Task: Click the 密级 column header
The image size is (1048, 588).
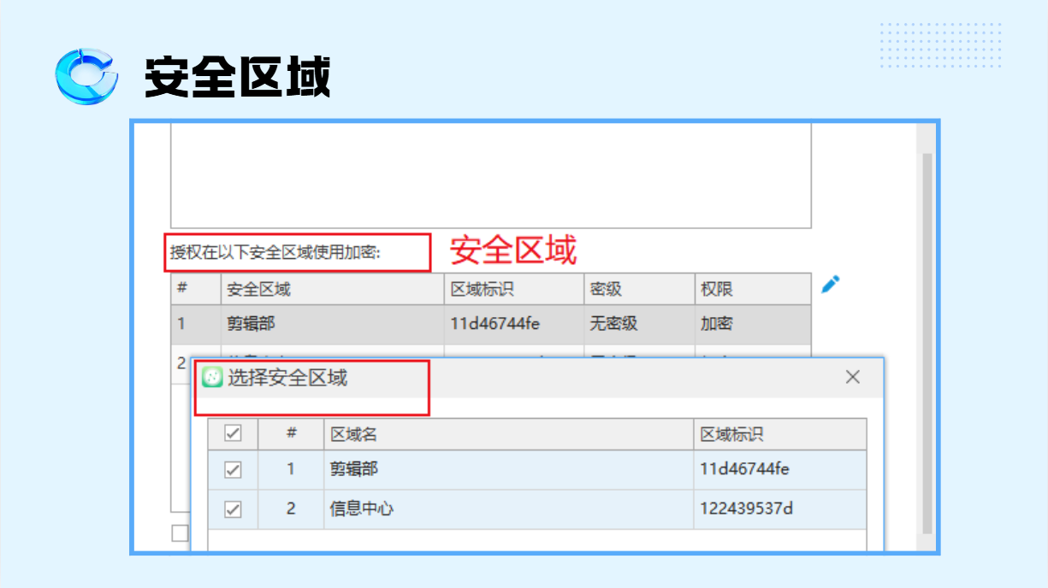Action: [638, 290]
